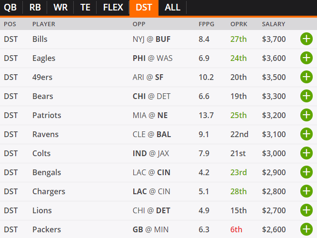Screen dimensions: 317x238
Task: Click plus icon for 49ers DST
Action: click(x=306, y=77)
